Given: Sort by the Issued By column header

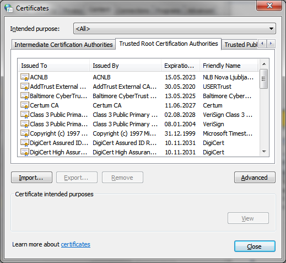Looking at the screenshot, I should pos(125,66).
